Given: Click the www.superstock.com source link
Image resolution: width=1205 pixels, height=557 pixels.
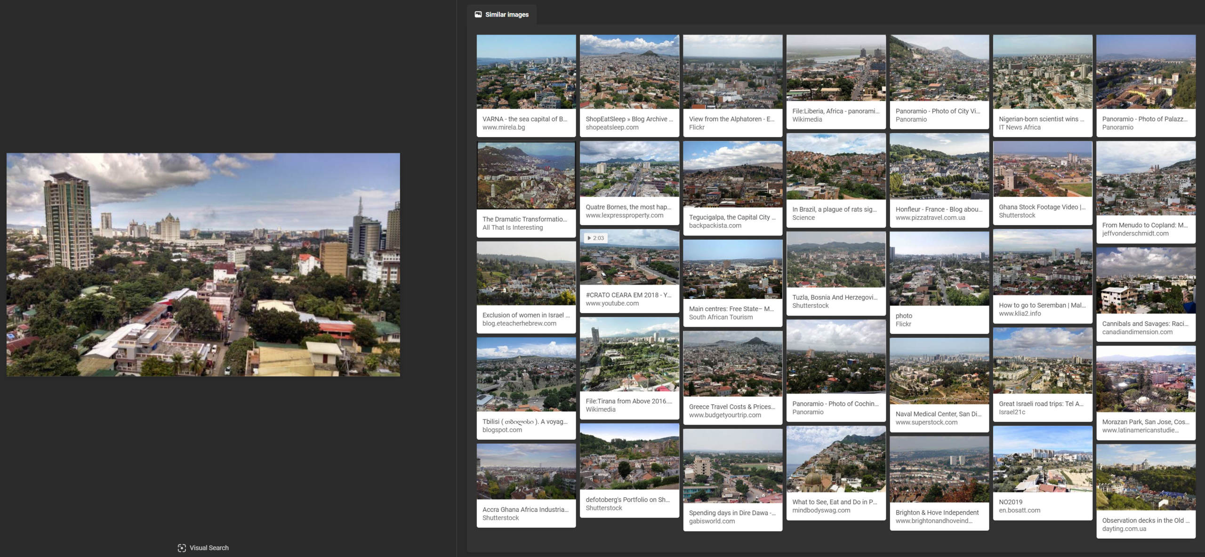Looking at the screenshot, I should (926, 422).
